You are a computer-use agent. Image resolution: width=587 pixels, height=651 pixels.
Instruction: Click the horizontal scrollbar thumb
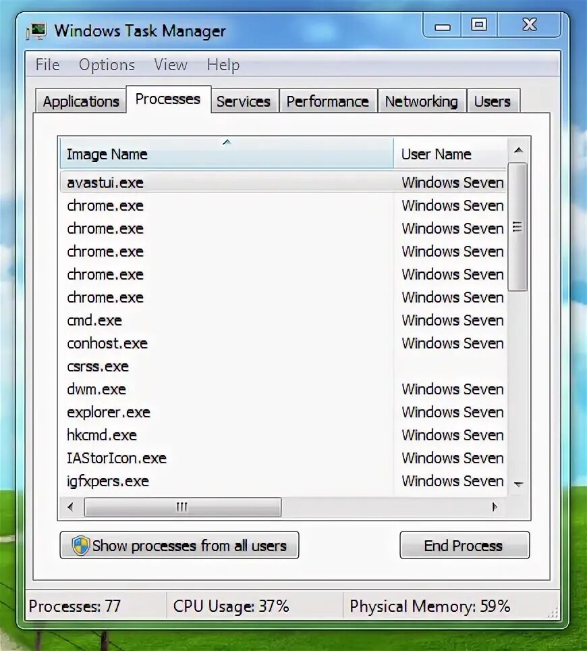(183, 507)
